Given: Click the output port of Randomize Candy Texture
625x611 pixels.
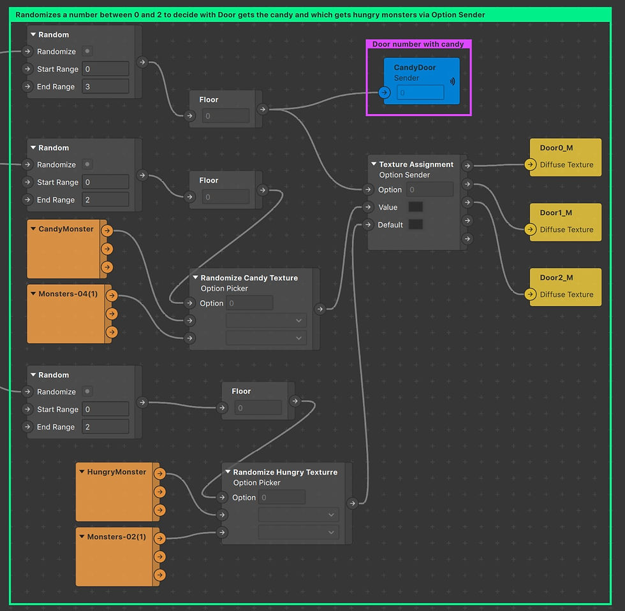Looking at the screenshot, I should point(320,309).
